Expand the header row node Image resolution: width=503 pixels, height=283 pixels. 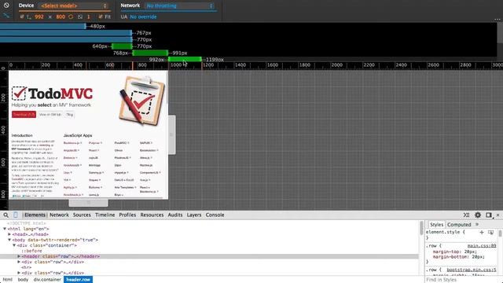tap(19, 256)
